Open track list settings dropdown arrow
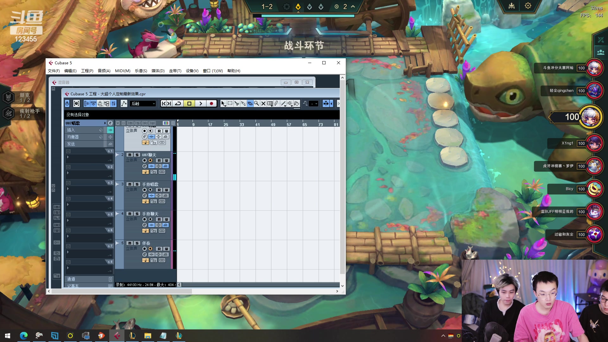 click(118, 123)
